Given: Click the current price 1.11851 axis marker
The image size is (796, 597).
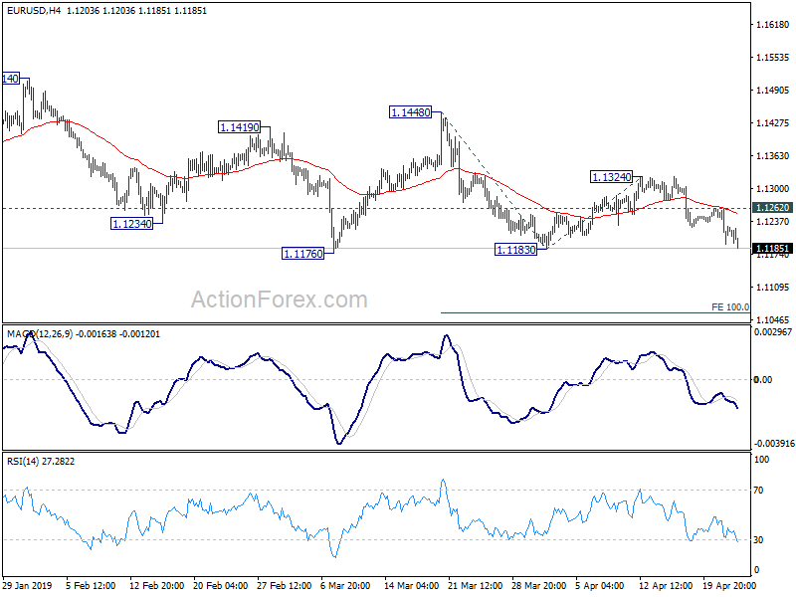Looking at the screenshot, I should pyautogui.click(x=773, y=248).
